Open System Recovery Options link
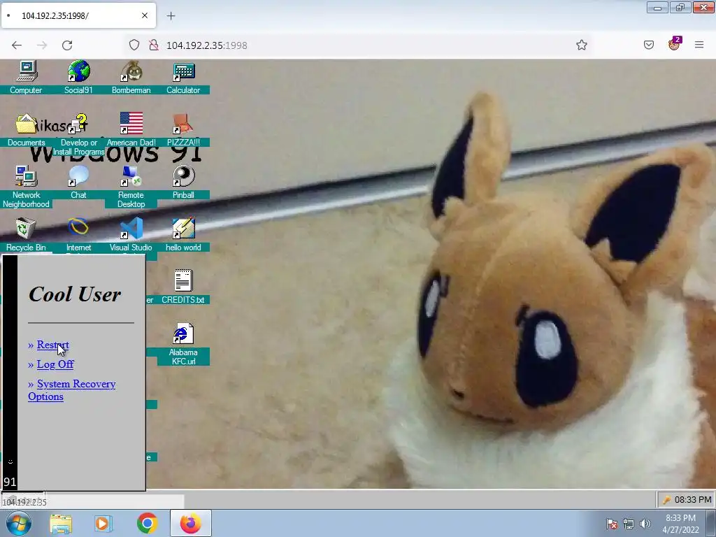The height and width of the screenshot is (537, 716). [x=72, y=390]
